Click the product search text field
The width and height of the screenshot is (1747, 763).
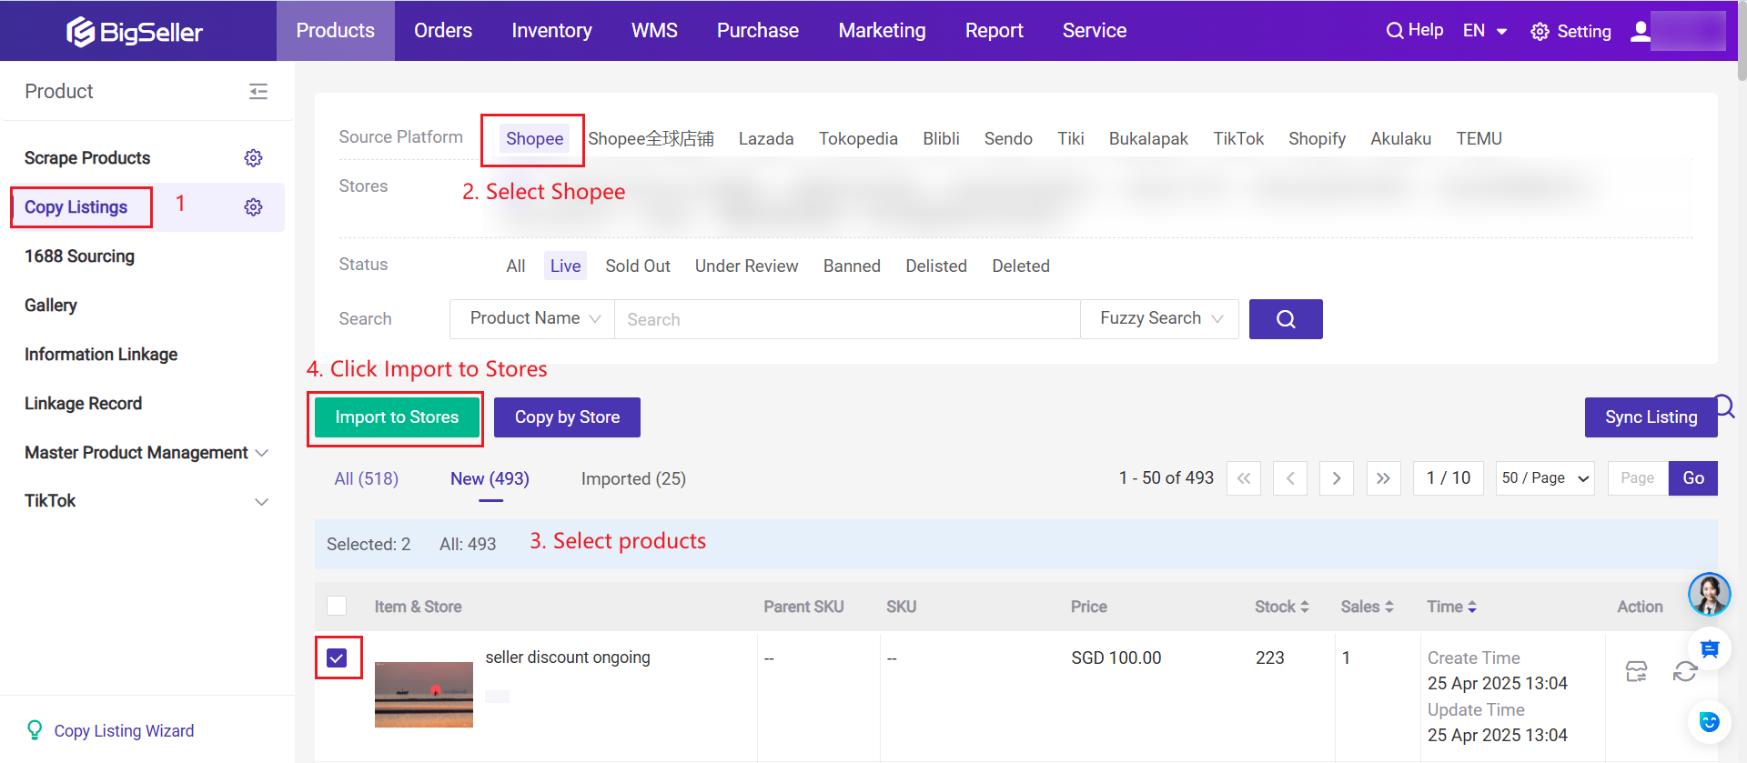847,319
